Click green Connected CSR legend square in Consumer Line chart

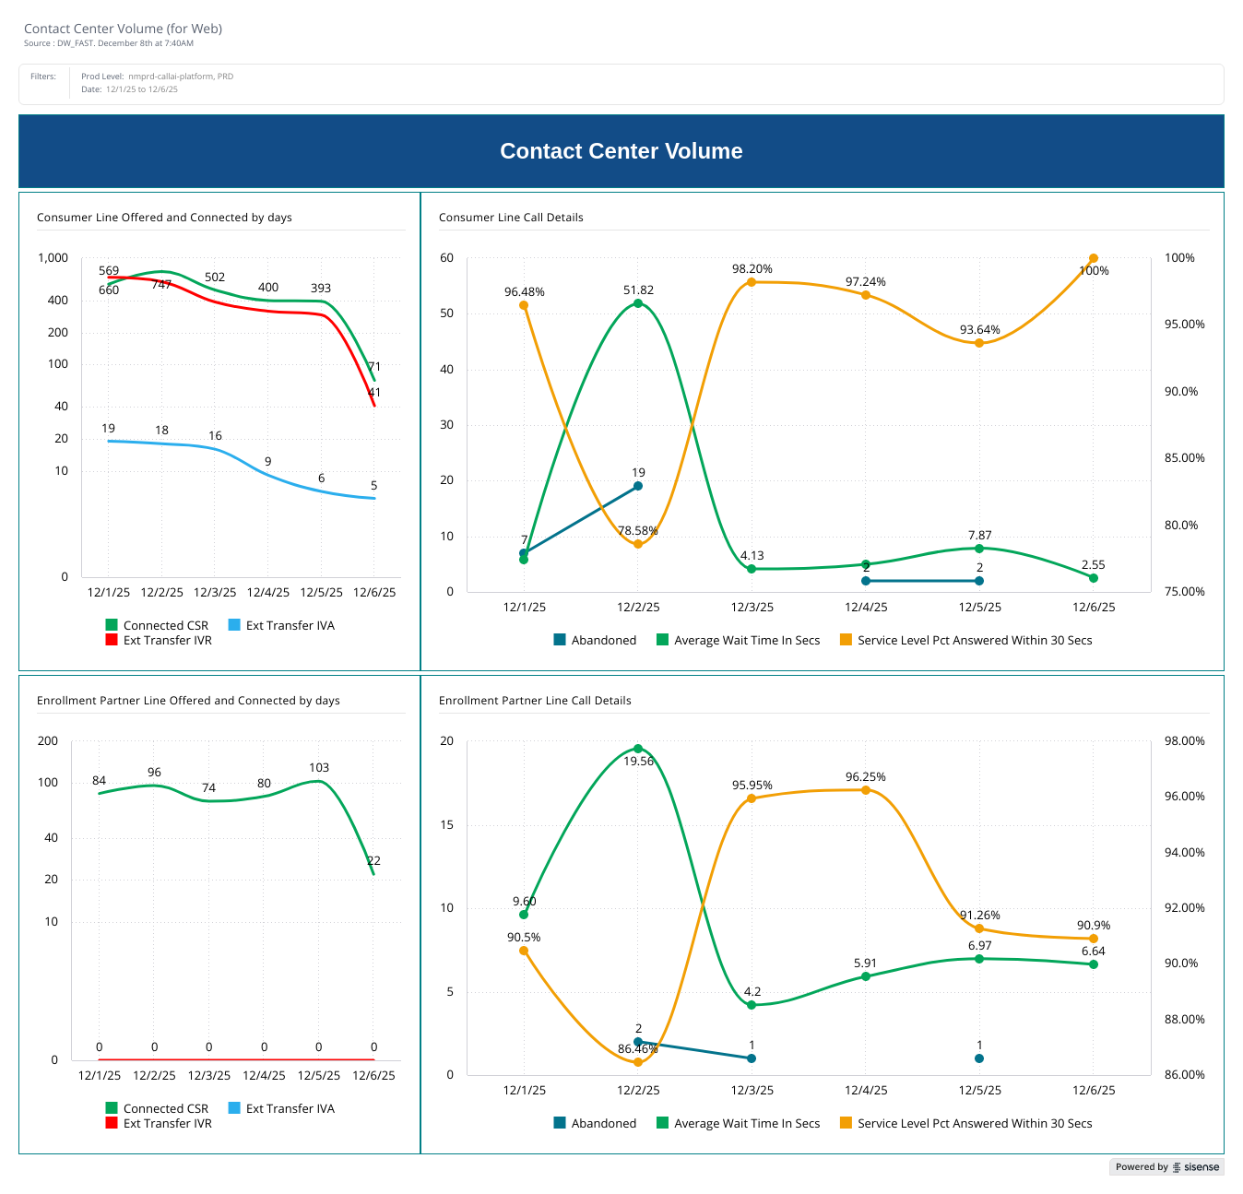pyautogui.click(x=112, y=625)
